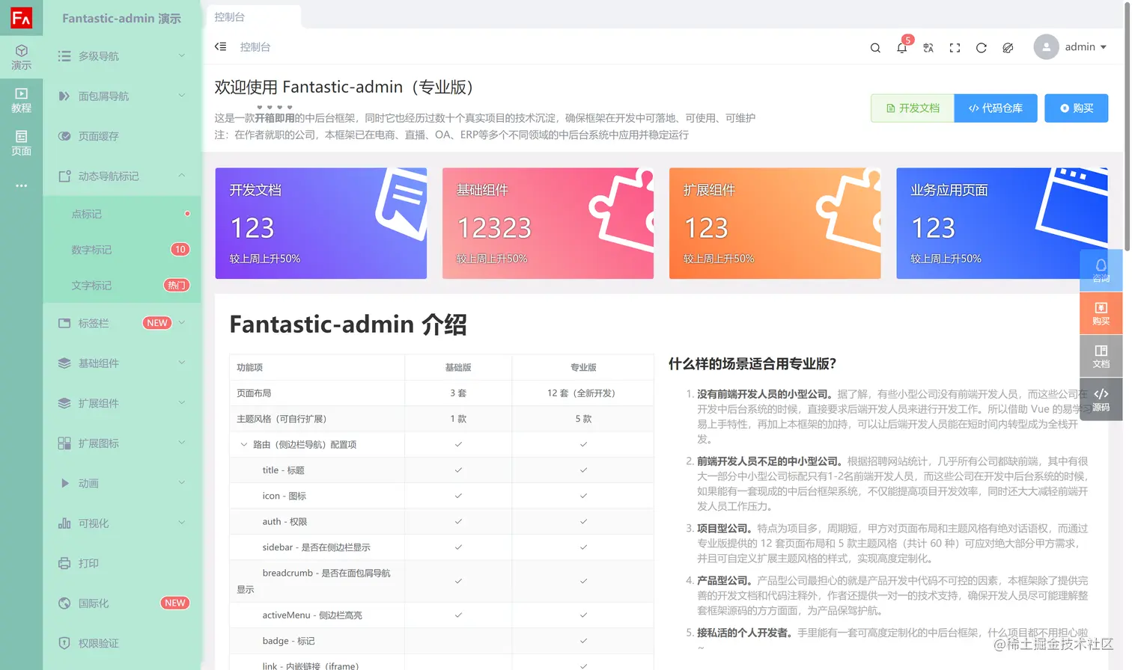Select the 文字标记 submenu item
The width and height of the screenshot is (1132, 670).
pyautogui.click(x=122, y=286)
